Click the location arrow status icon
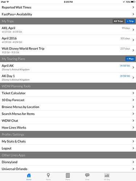Screen dimensions: 136x181 coord(124,2)
